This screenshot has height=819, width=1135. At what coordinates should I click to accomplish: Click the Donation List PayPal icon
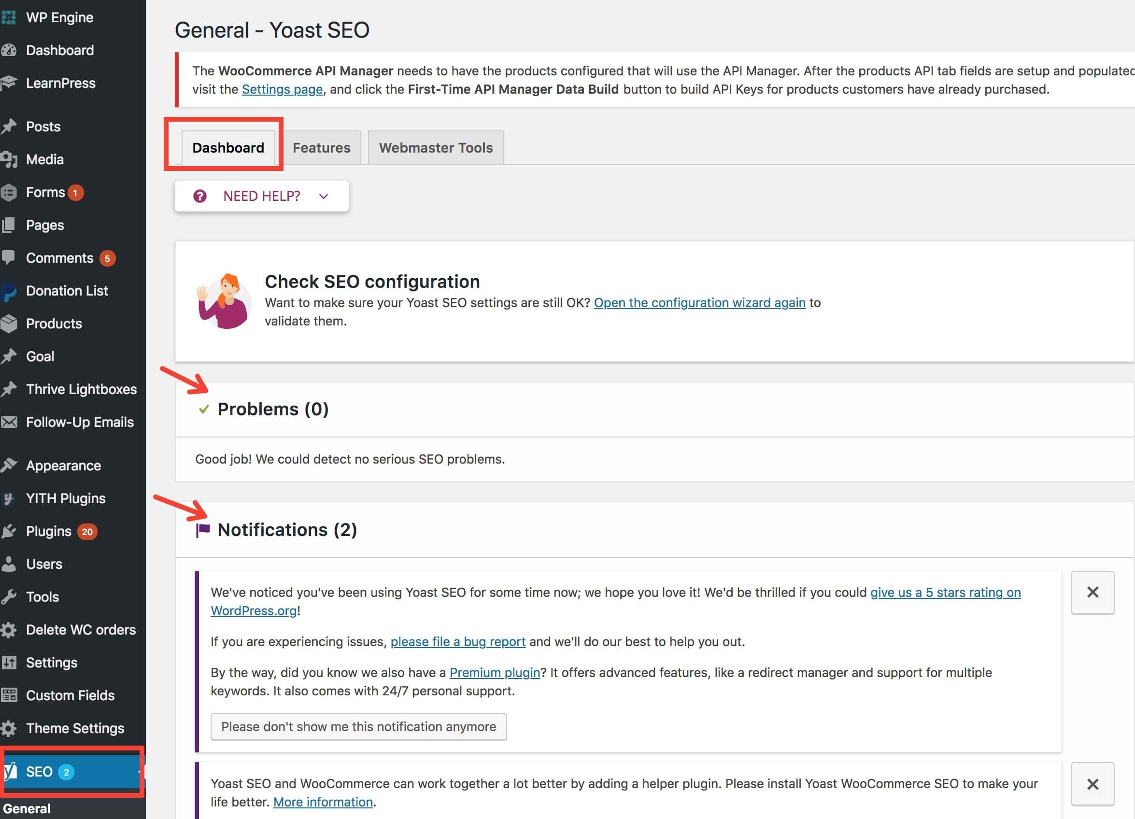[x=10, y=291]
